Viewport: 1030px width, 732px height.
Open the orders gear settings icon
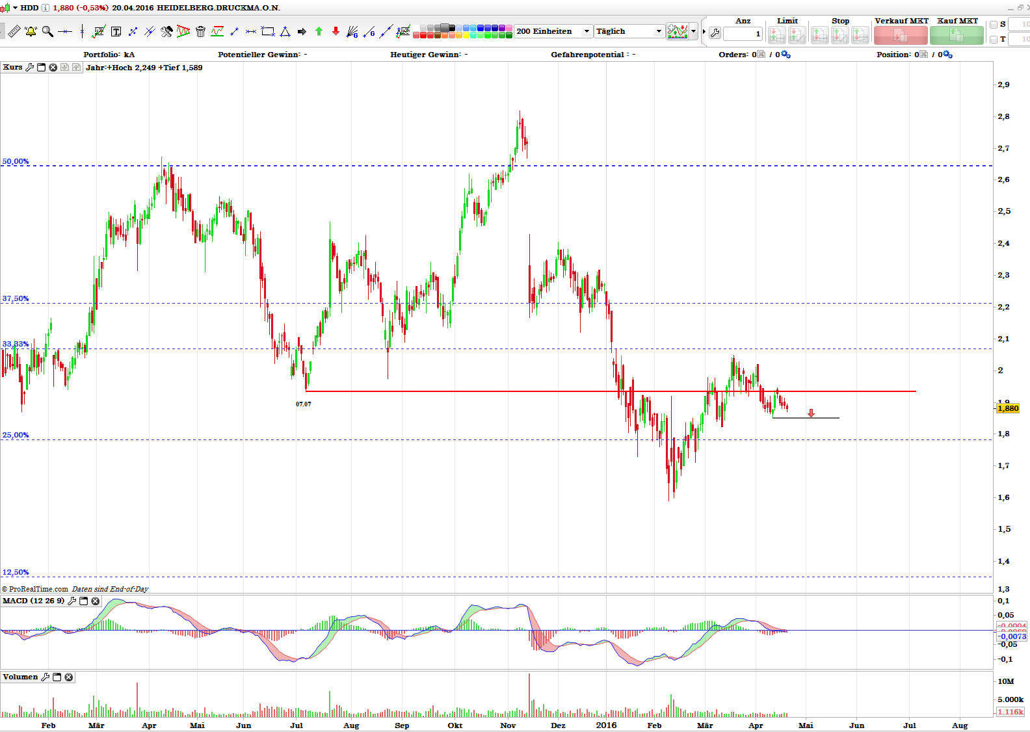pos(786,55)
